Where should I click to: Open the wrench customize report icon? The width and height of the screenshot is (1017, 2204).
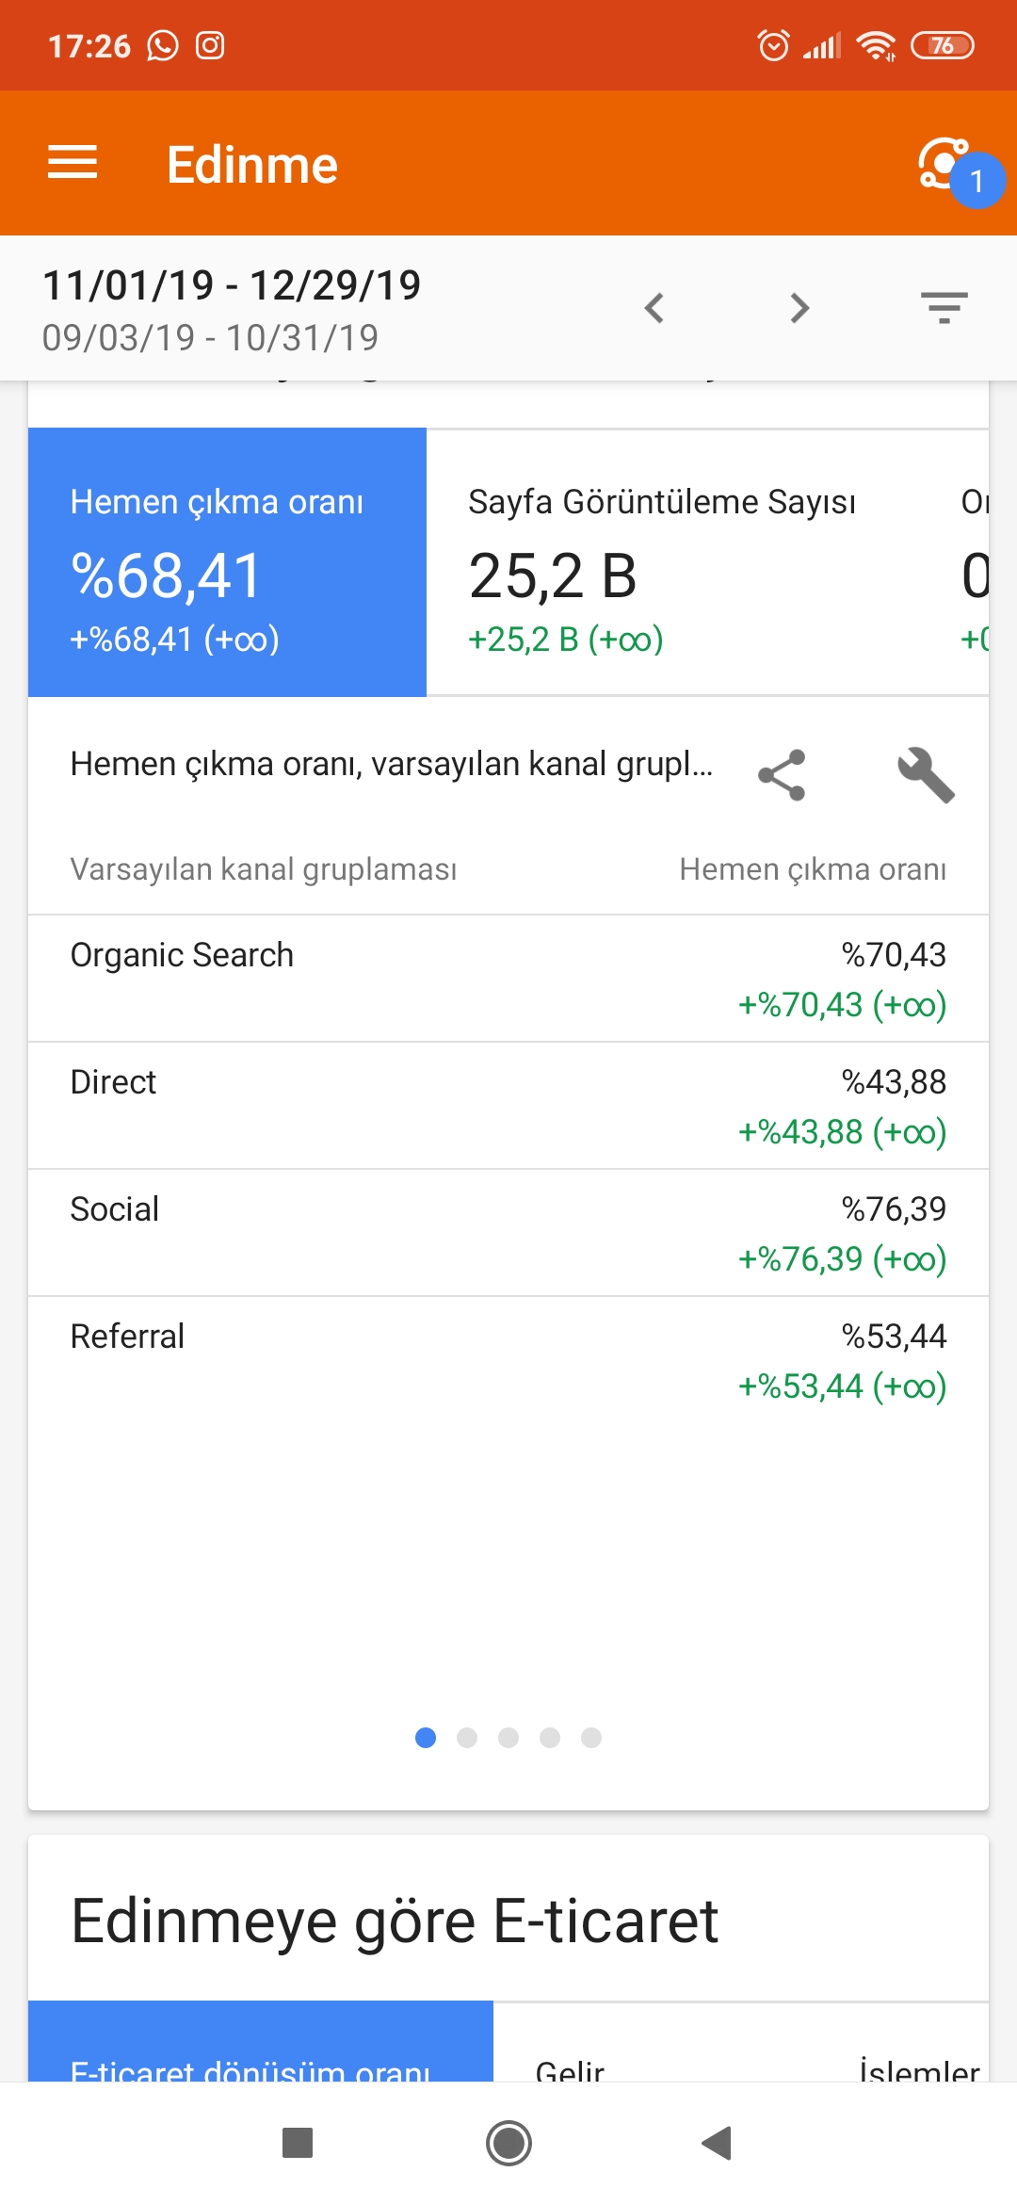point(927,774)
